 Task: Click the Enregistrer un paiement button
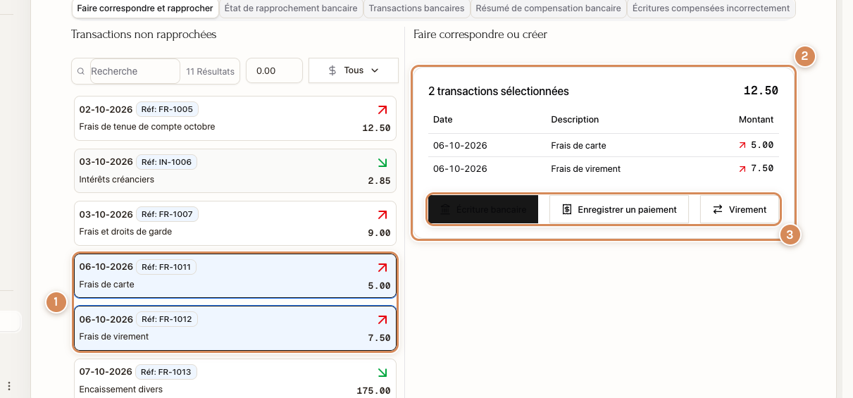tap(619, 209)
